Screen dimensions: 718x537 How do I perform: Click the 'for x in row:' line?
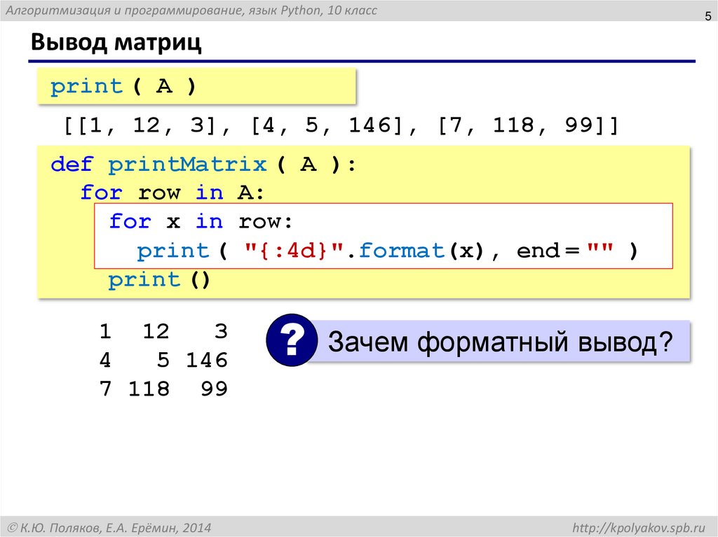coord(201,222)
